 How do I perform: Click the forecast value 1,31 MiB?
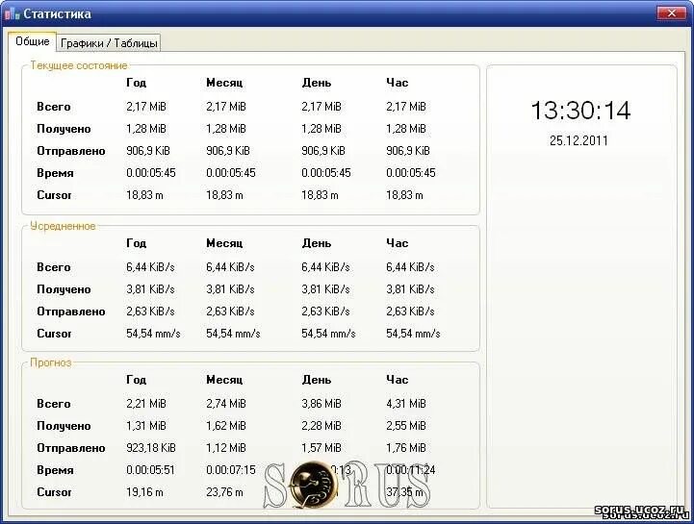coord(146,426)
